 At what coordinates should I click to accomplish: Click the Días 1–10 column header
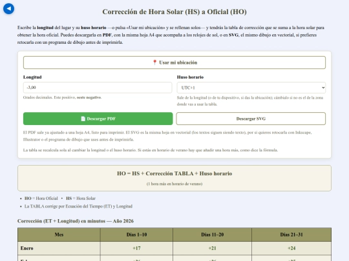point(136,235)
